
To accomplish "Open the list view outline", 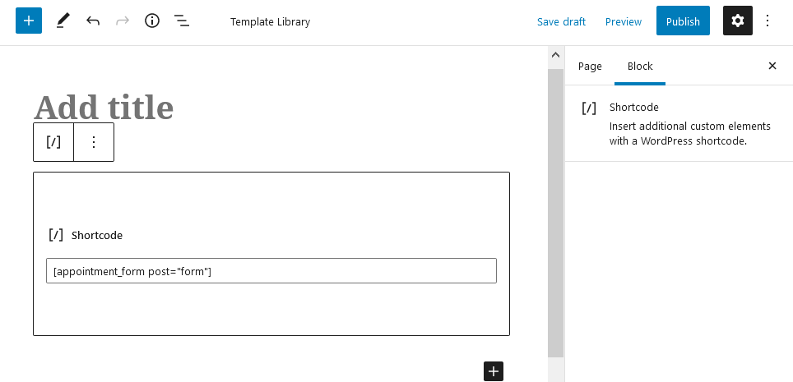I will tap(182, 21).
